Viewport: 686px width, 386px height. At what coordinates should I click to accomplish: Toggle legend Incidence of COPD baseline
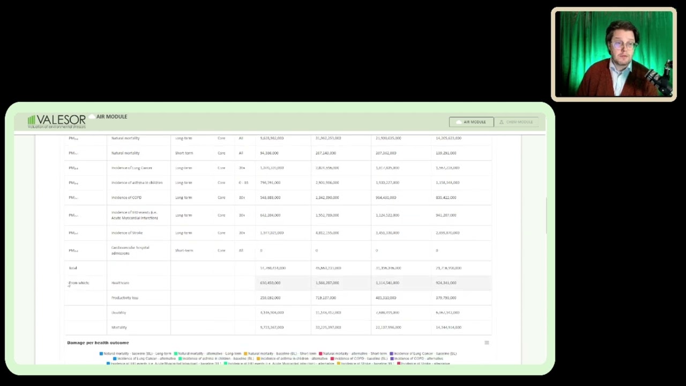(x=359, y=359)
